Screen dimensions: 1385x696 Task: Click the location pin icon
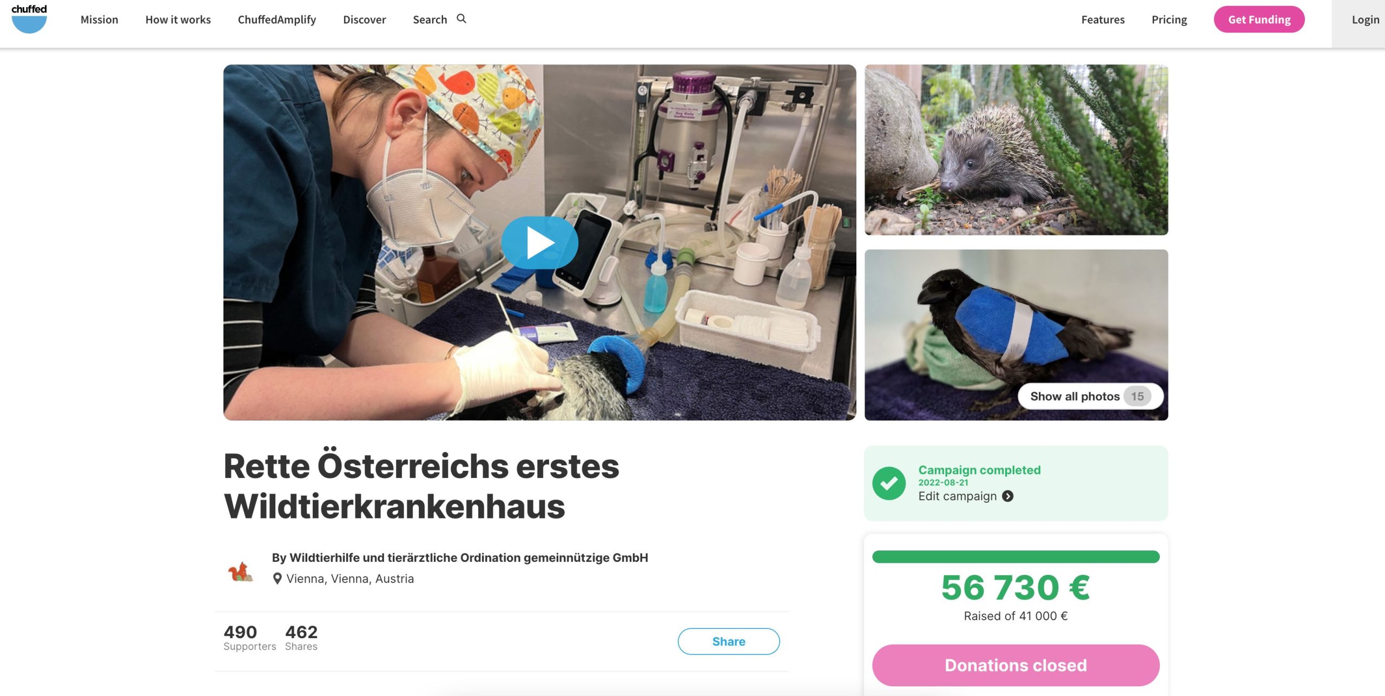pyautogui.click(x=277, y=579)
